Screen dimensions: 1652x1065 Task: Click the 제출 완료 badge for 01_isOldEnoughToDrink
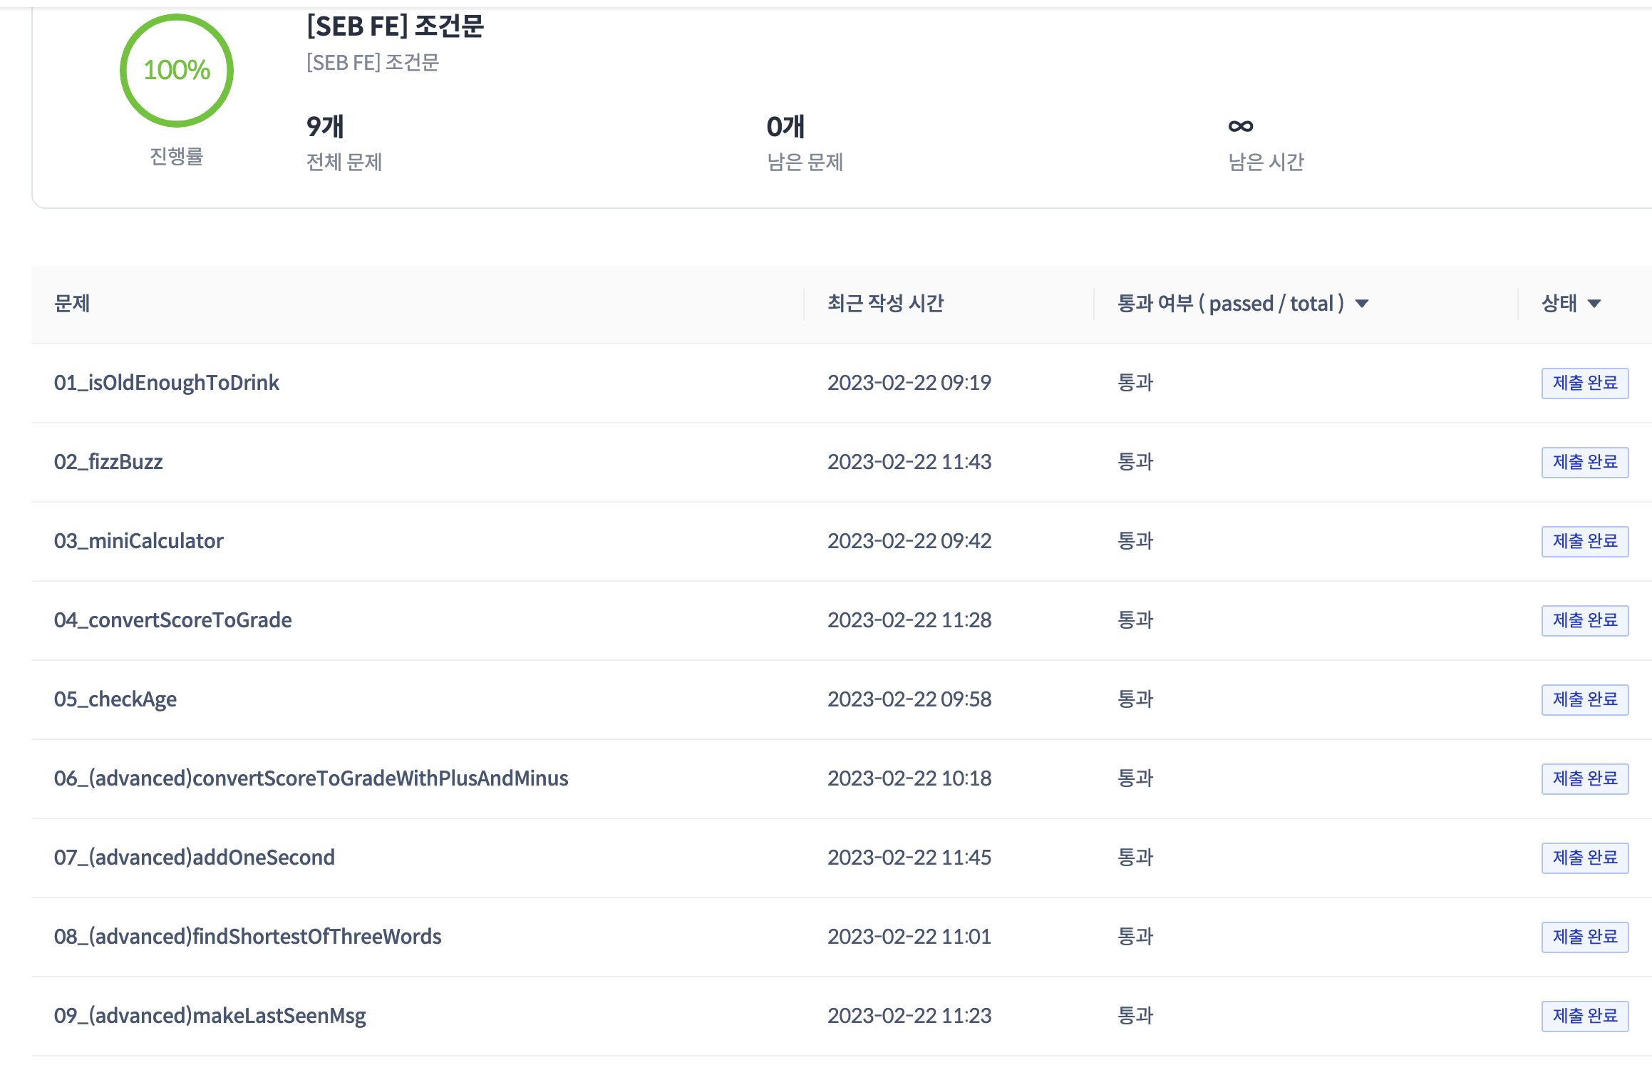point(1584,384)
